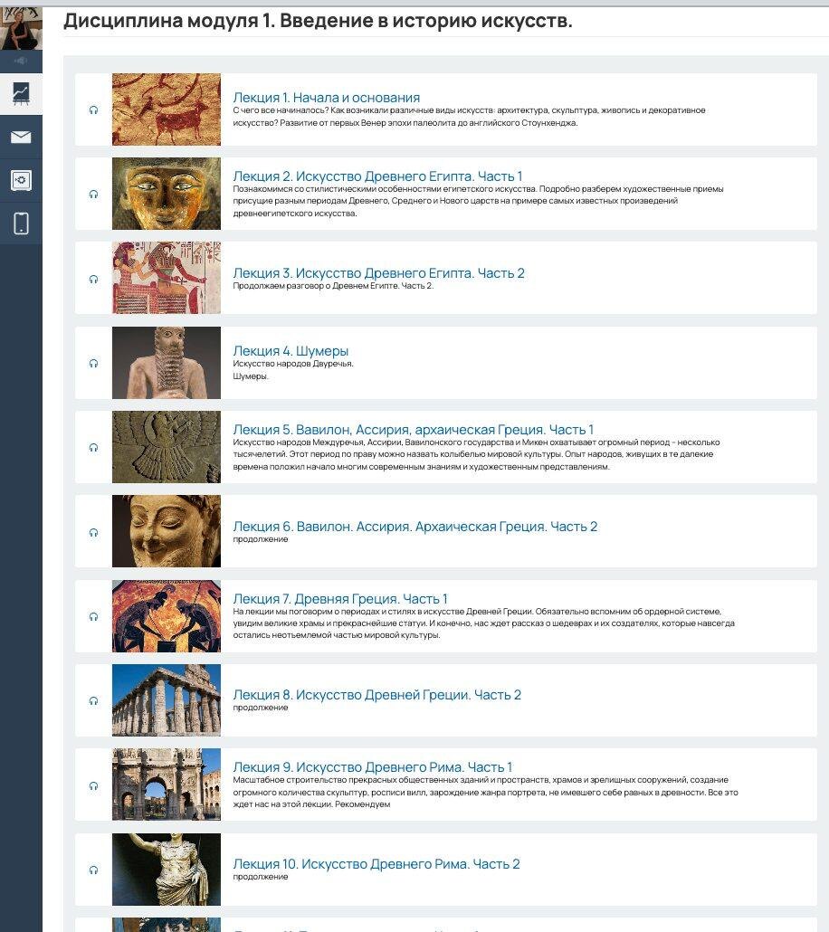Open Лекция 2. Искусство Древнего Египта. Часть 1
Image resolution: width=829 pixels, height=932 pixels.
(377, 176)
